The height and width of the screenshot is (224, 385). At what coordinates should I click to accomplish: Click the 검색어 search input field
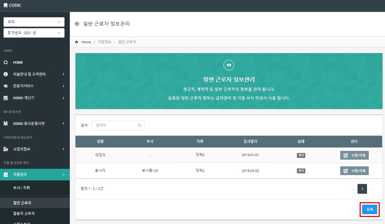pyautogui.click(x=118, y=125)
